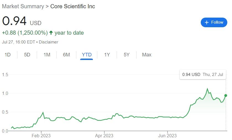Select the Max range tab
The height and width of the screenshot is (140, 232).
[147, 55]
